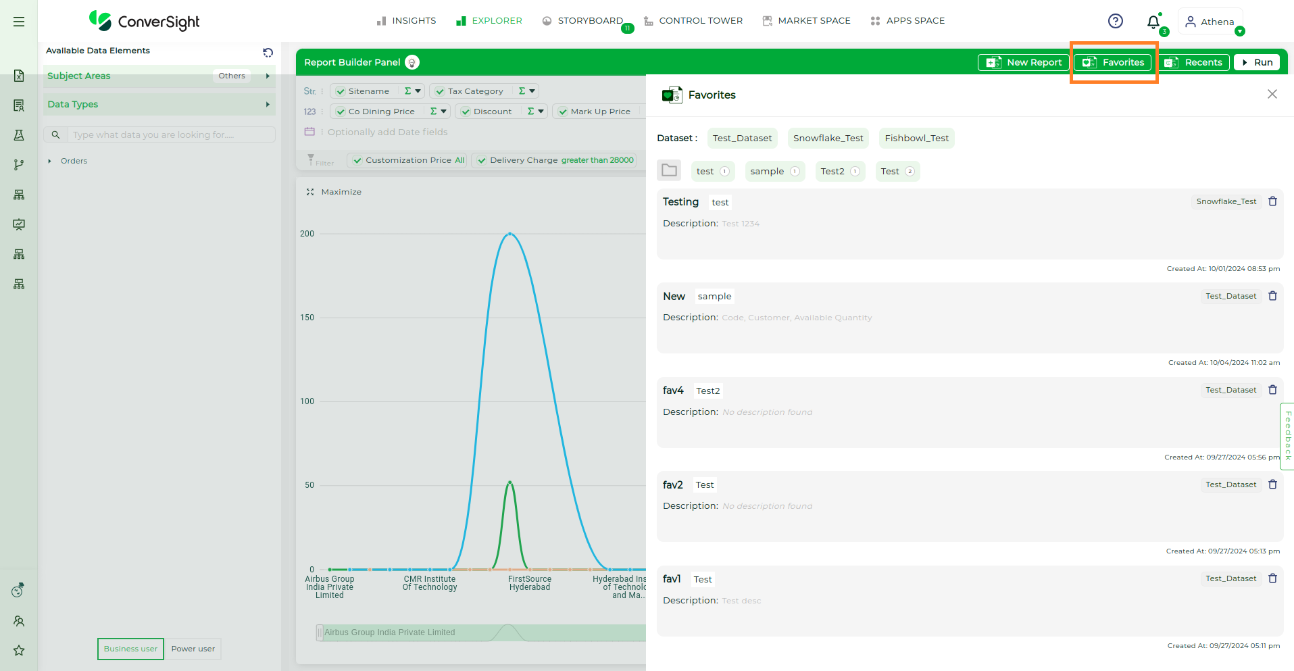The width and height of the screenshot is (1294, 671).
Task: Expand the Subject Areas section
Action: [x=268, y=76]
